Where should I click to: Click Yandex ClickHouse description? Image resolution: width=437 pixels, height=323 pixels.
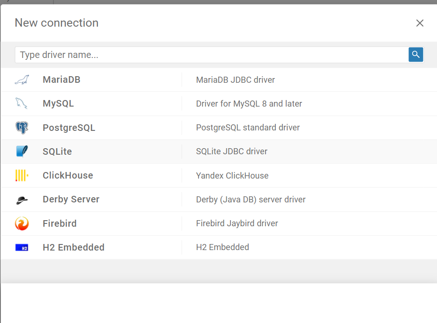click(232, 176)
